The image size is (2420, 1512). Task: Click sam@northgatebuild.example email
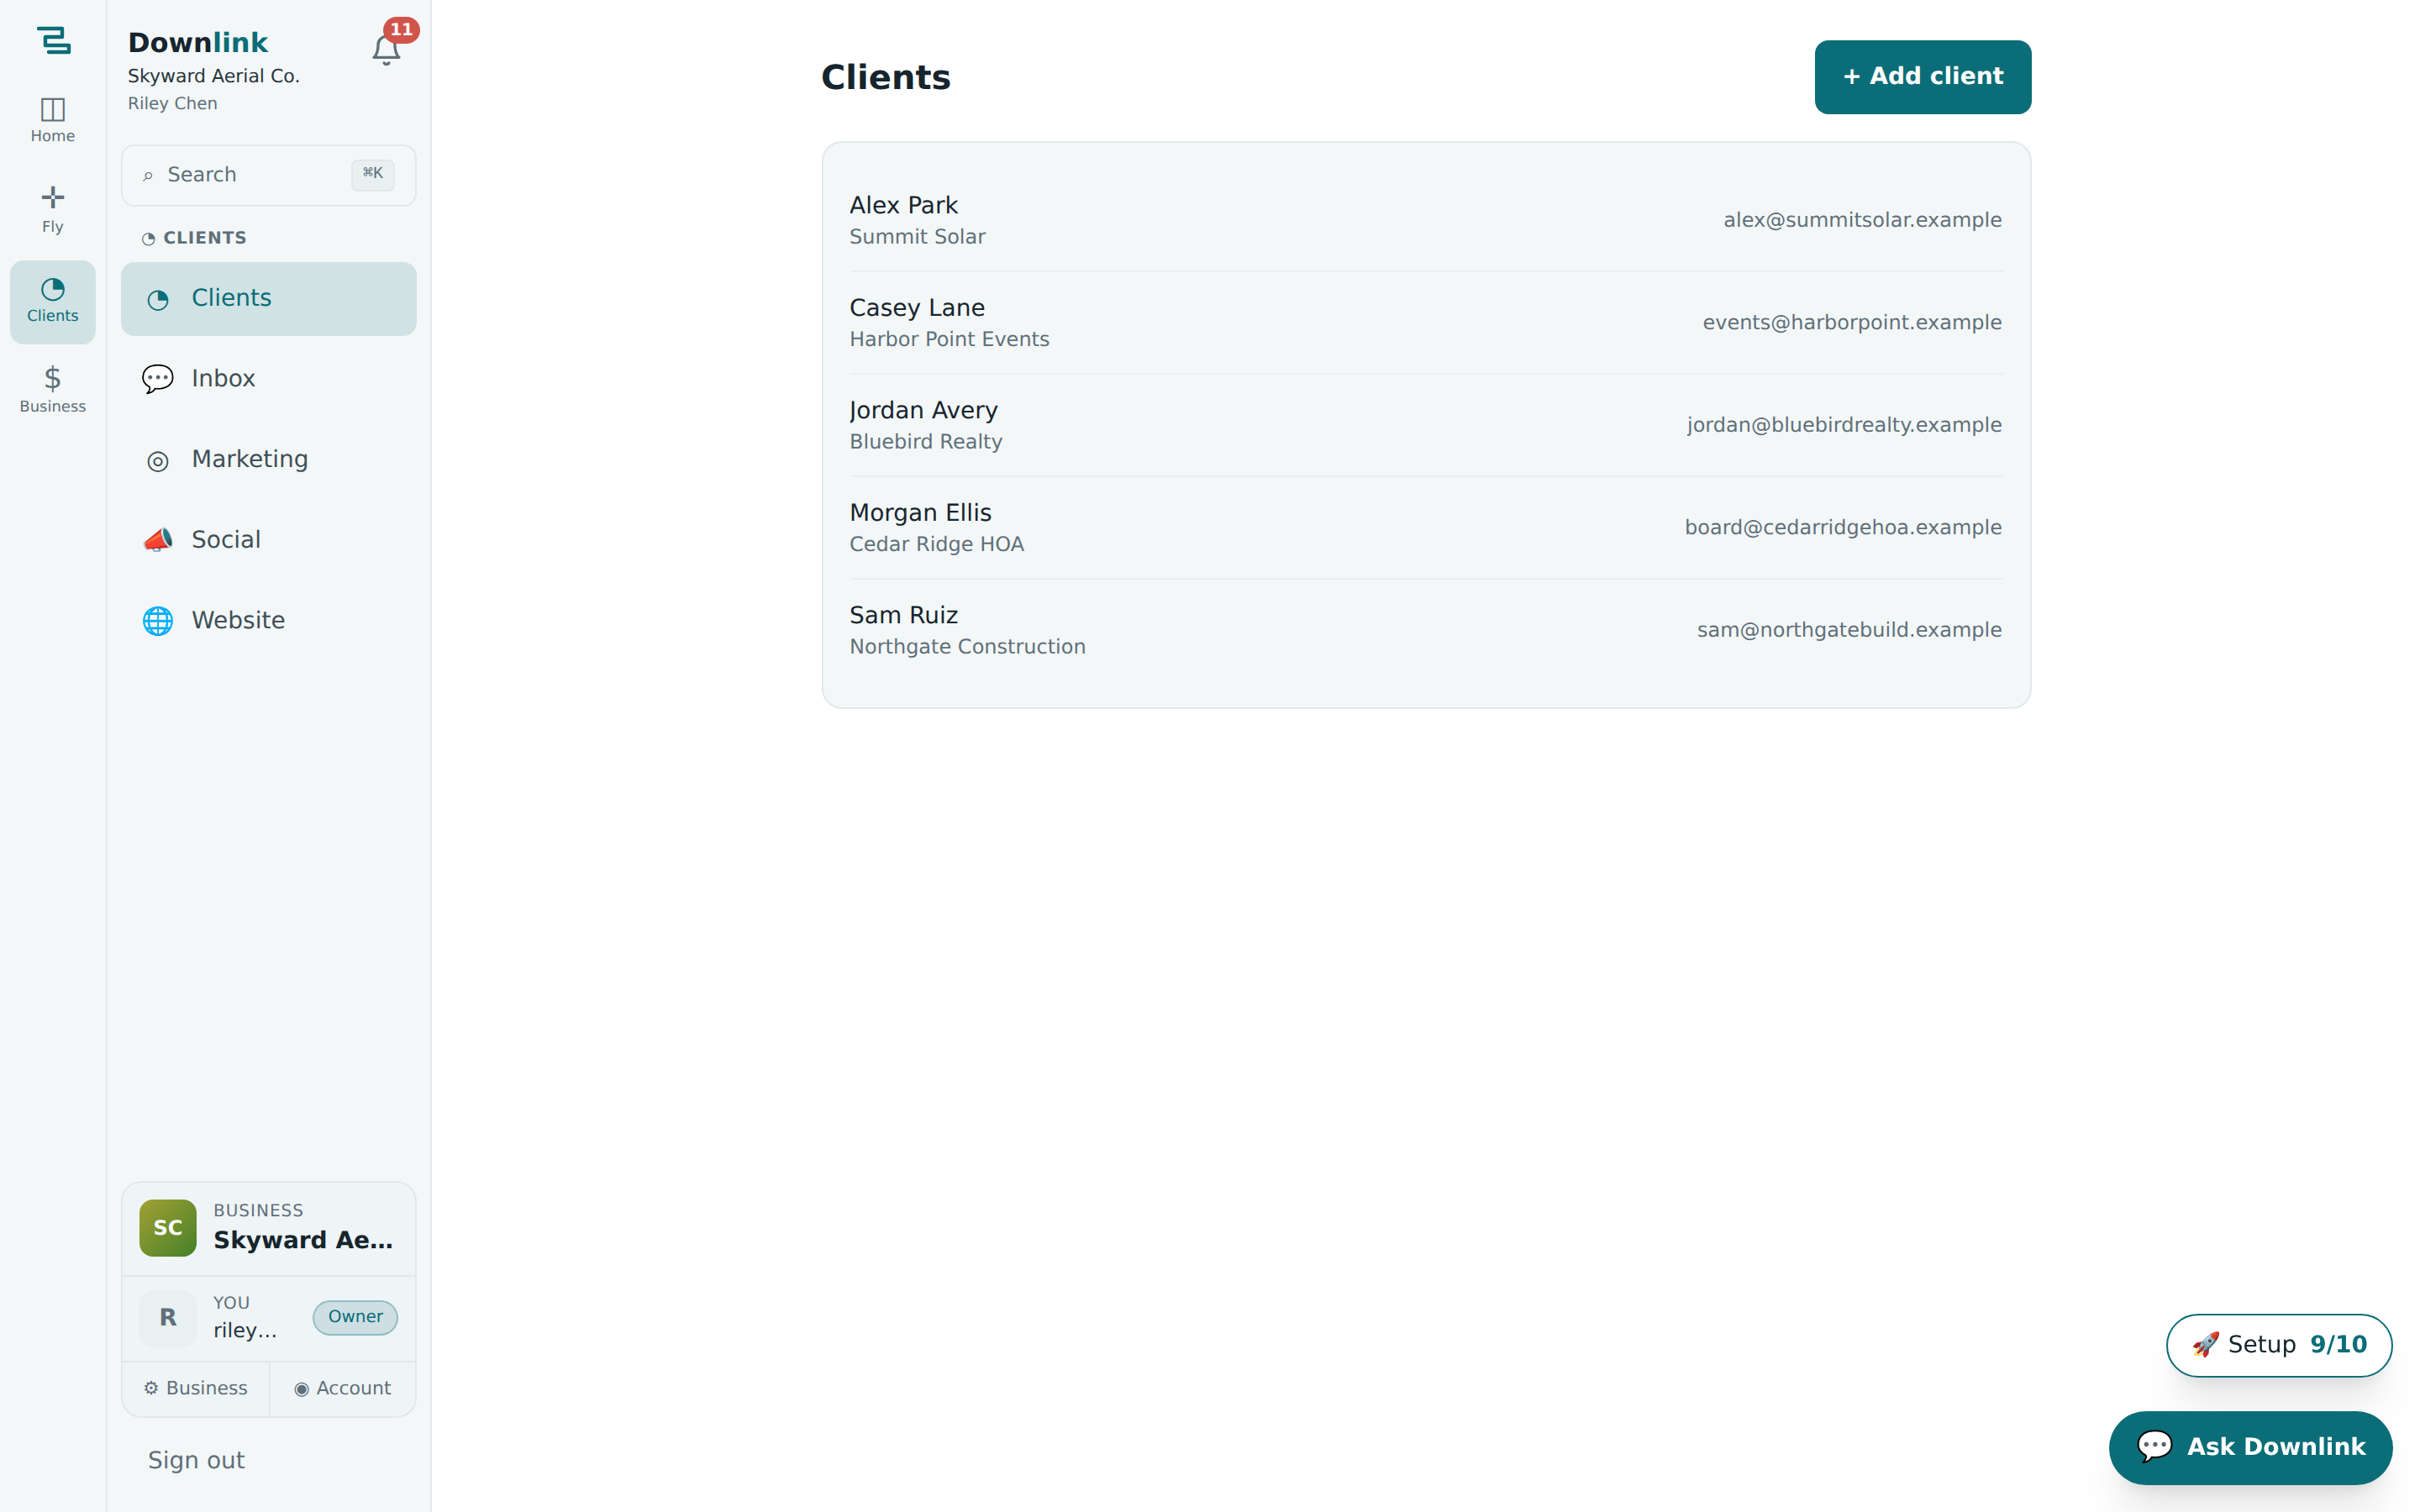pos(1849,630)
